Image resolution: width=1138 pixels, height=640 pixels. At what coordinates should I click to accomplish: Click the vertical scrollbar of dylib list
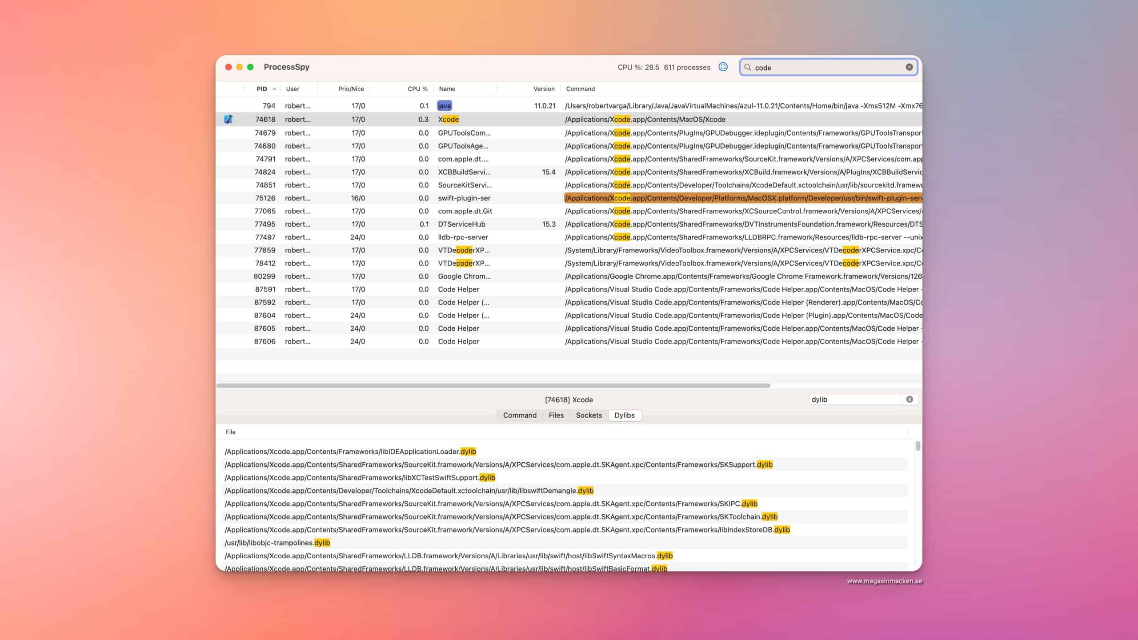tap(918, 446)
